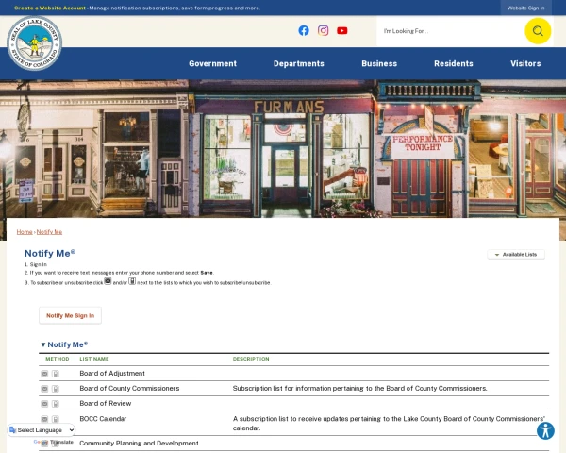
Task: Subscribe by text to Board of County Commissioners
Action: (56, 389)
